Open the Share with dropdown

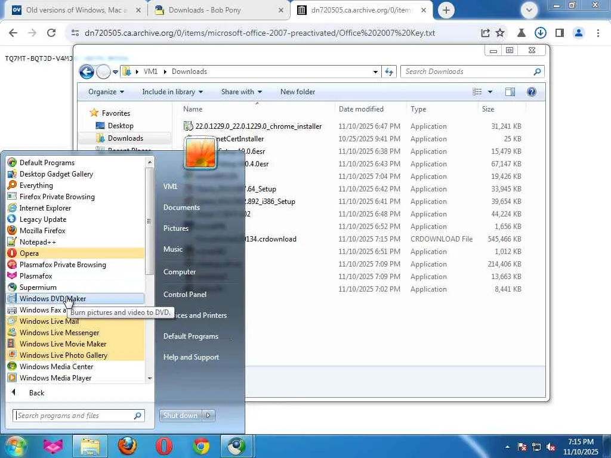[241, 91]
